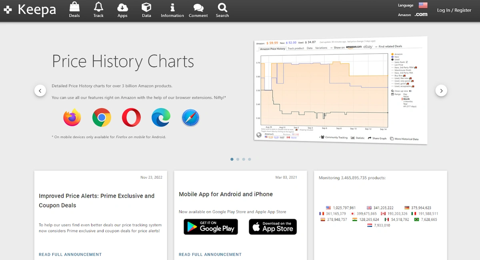Click the Mar 03, 2021 date
This screenshot has width=480, height=260.
pyautogui.click(x=286, y=177)
